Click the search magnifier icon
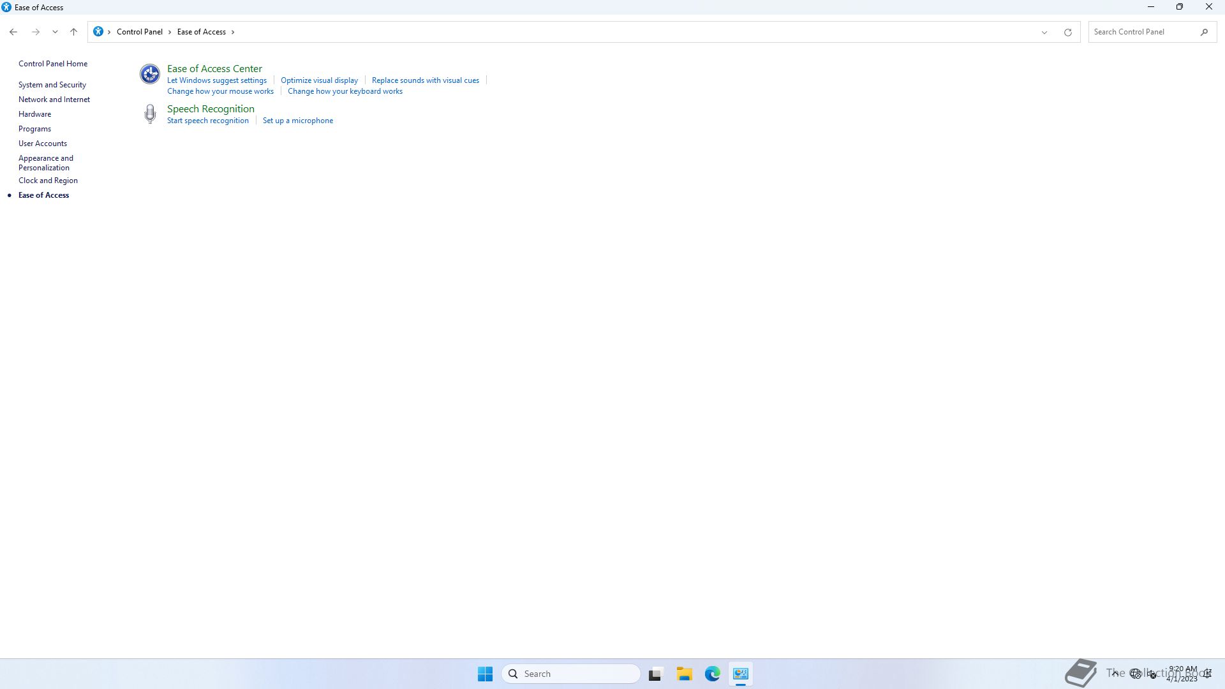The height and width of the screenshot is (689, 1225). (1204, 32)
